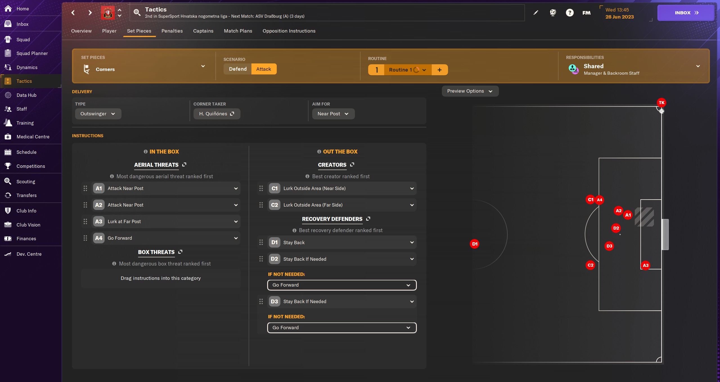Open corner taker H. Quiñónes selector
This screenshot has width=720, height=382.
[217, 114]
